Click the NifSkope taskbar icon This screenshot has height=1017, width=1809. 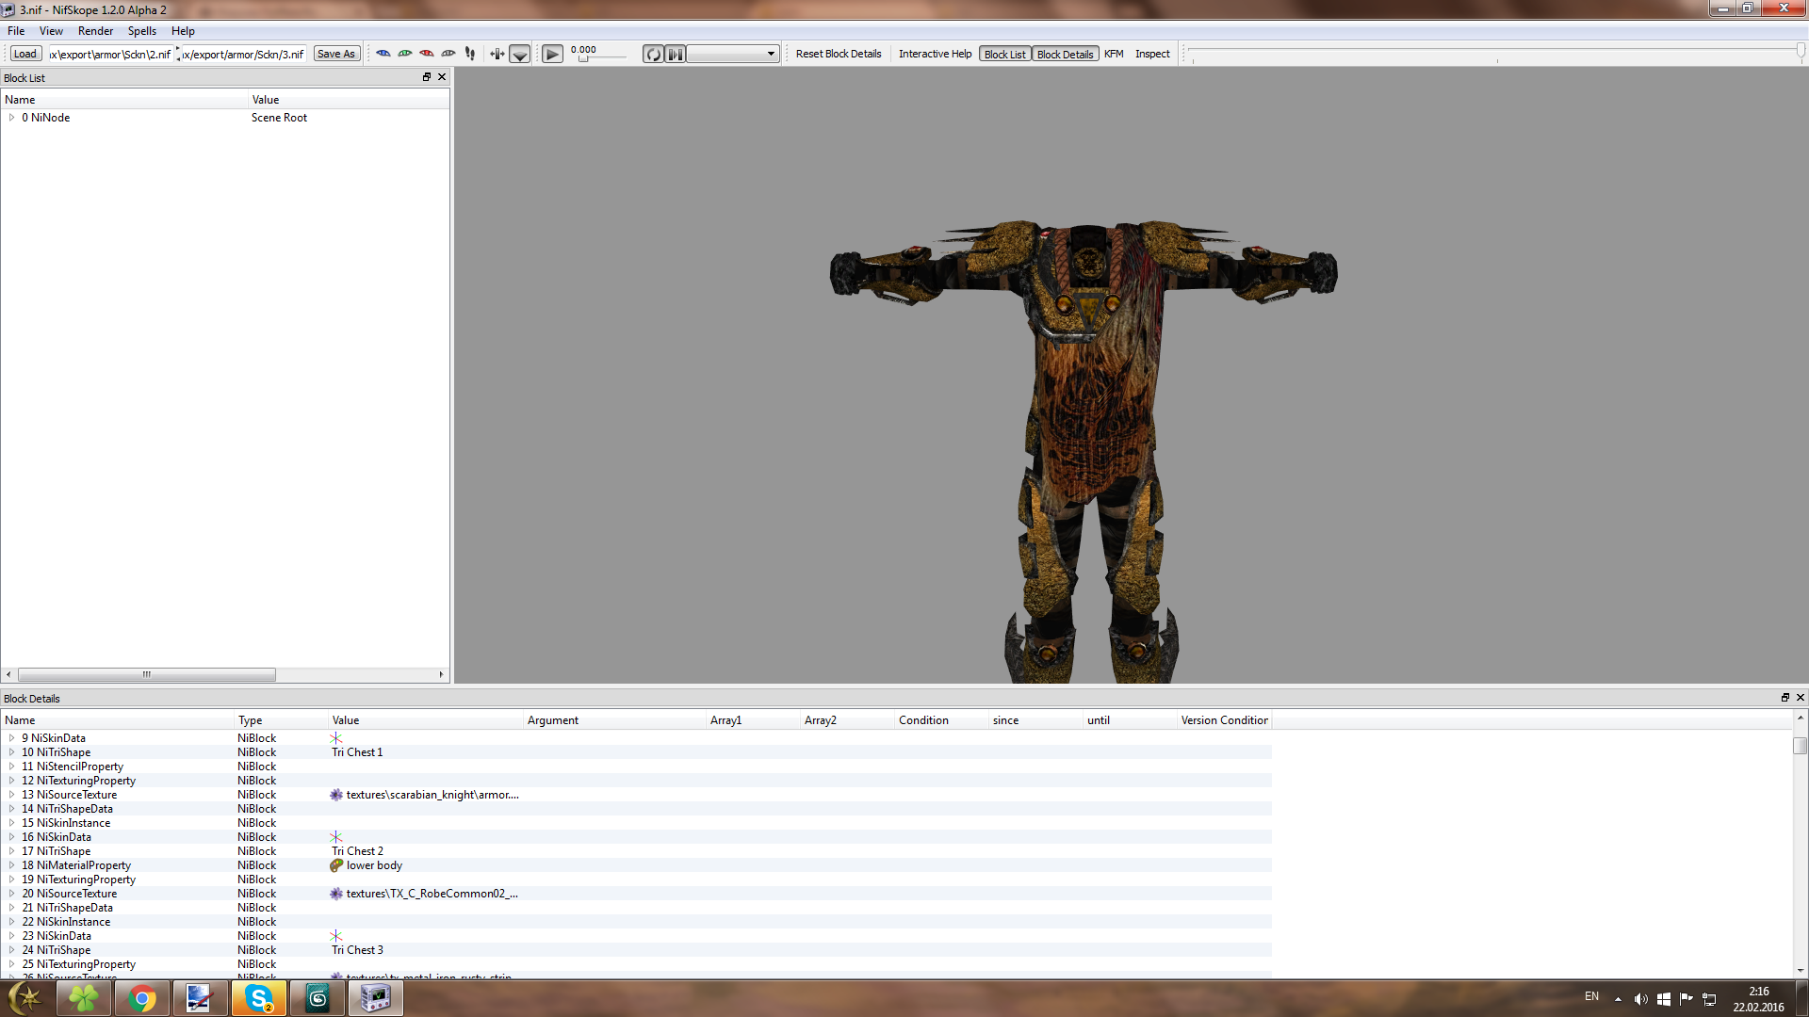[376, 998]
